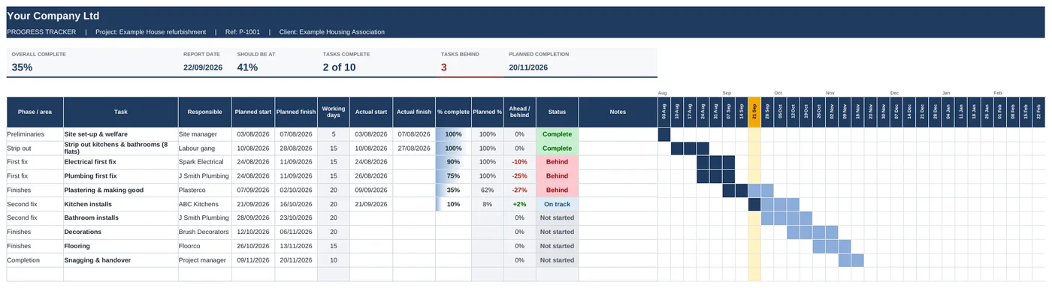The image size is (1052, 288).
Task: Select the 03 Aug week header
Action: coord(664,112)
